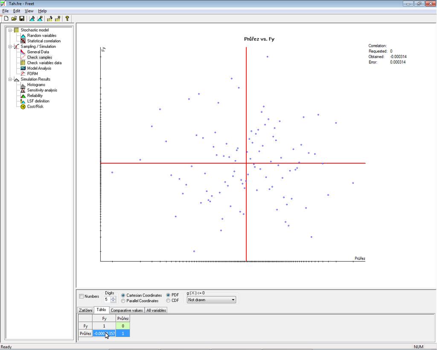Click the yellow question mark Help icon

(67, 19)
